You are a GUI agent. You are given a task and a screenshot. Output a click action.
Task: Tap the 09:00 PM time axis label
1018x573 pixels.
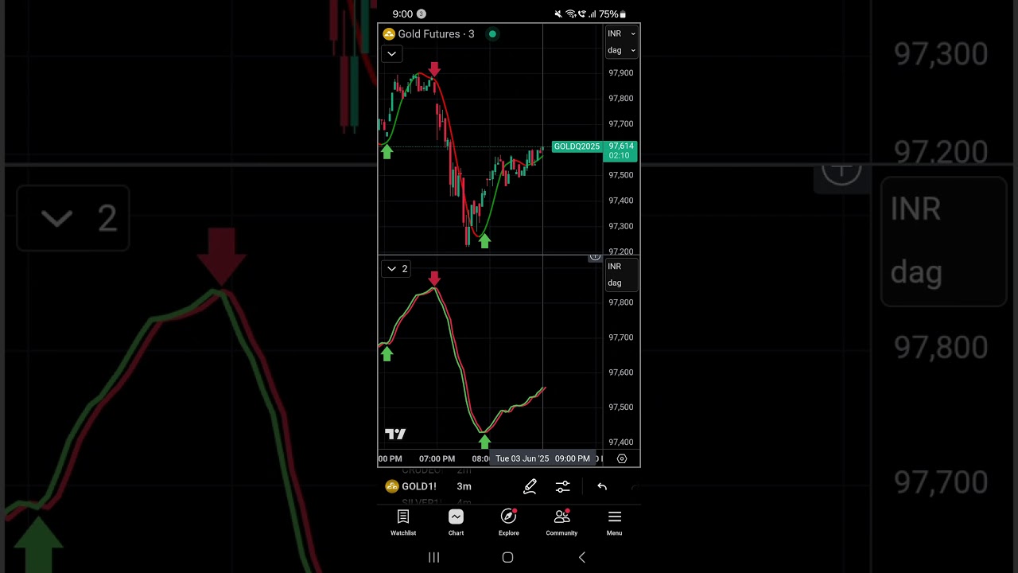coord(573,458)
